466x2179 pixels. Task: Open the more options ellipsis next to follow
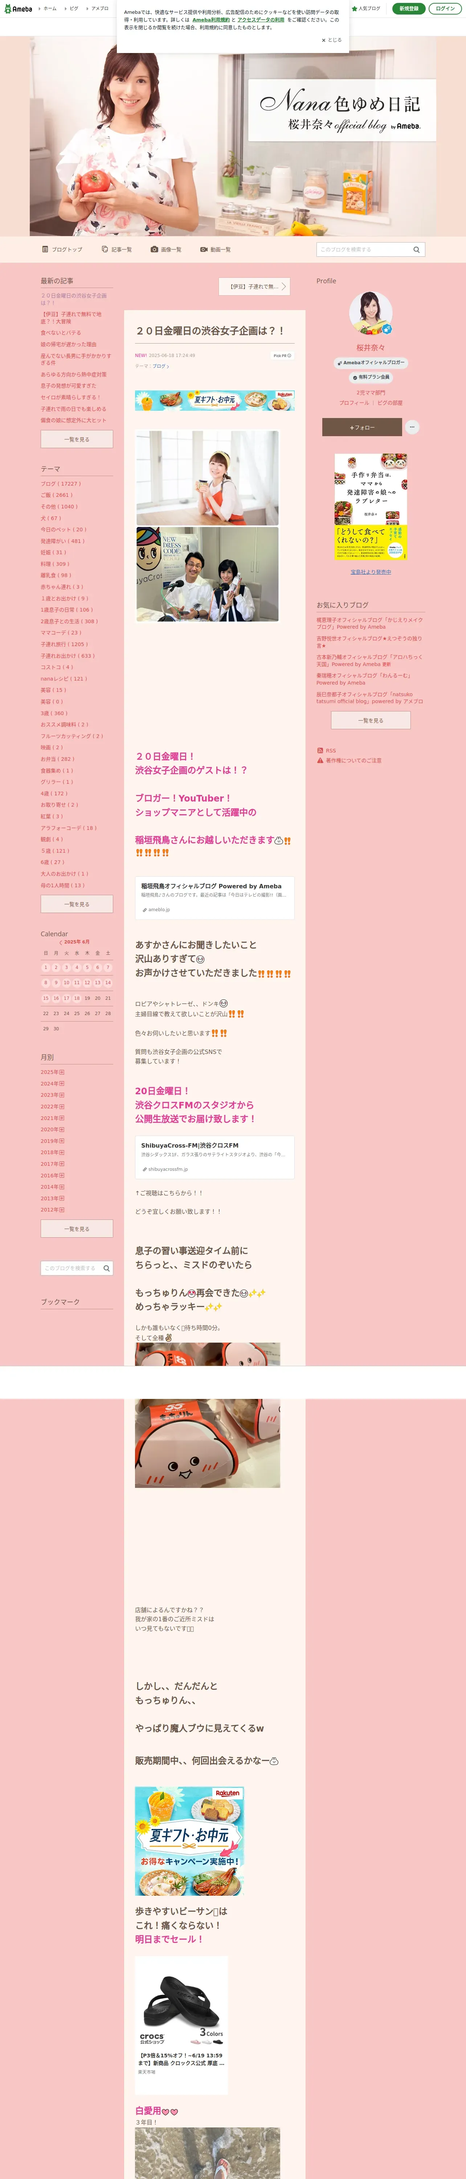click(x=412, y=427)
